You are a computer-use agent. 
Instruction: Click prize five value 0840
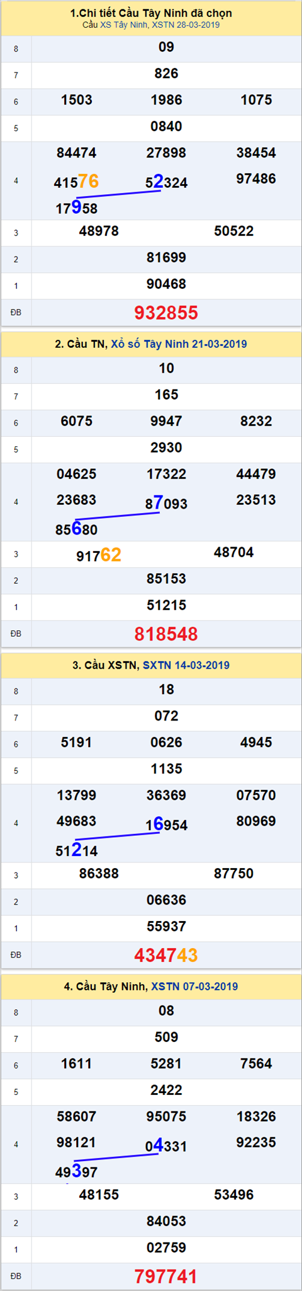click(x=166, y=127)
